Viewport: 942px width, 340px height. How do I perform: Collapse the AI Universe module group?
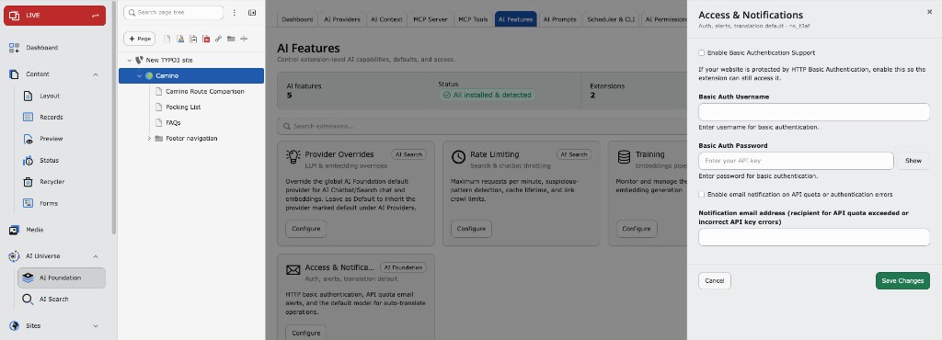[x=96, y=256]
